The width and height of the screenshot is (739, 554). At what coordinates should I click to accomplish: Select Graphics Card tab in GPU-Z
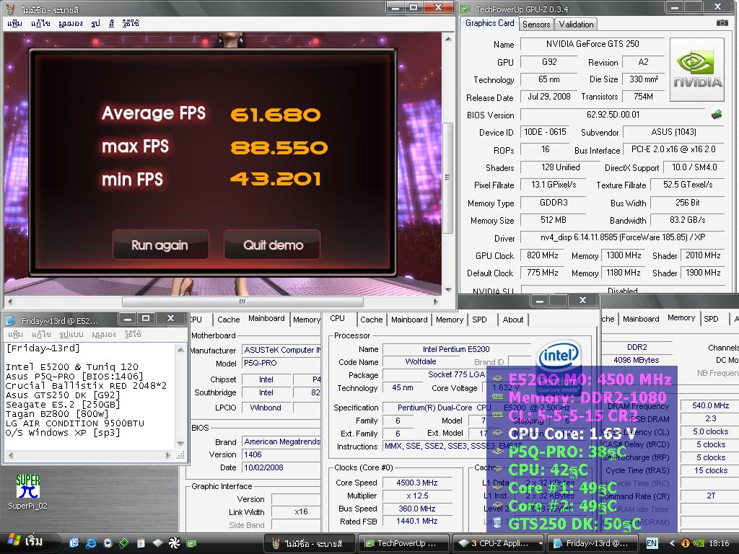tap(490, 23)
